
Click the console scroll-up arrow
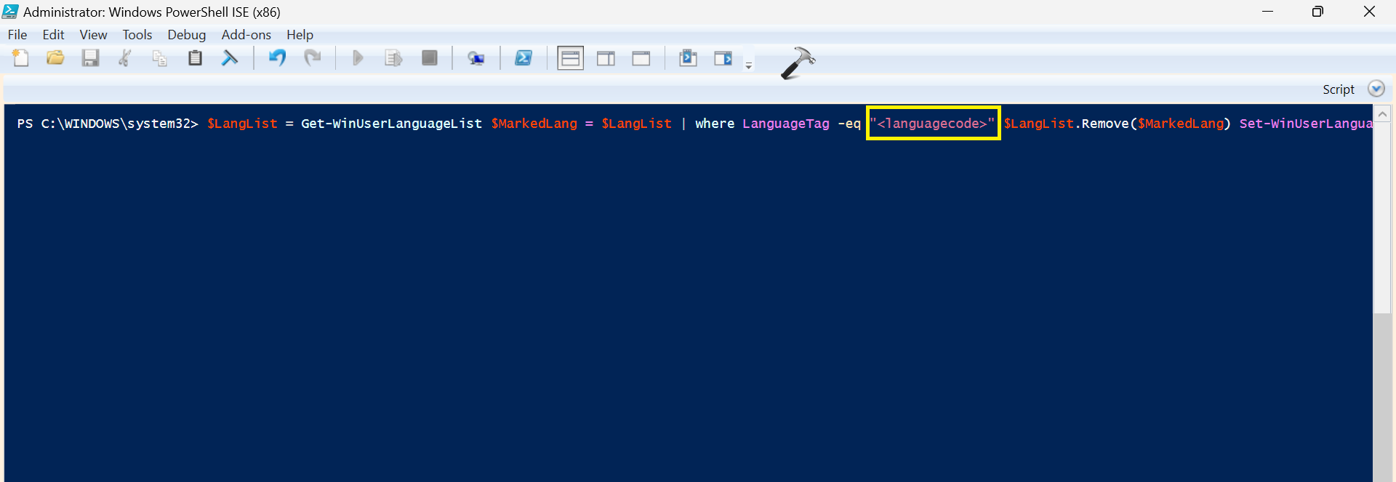tap(1382, 114)
